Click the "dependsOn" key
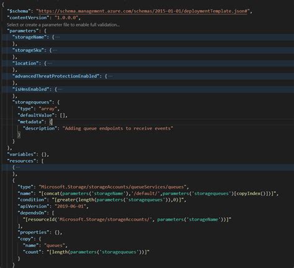The image size is (294, 268). [33, 213]
